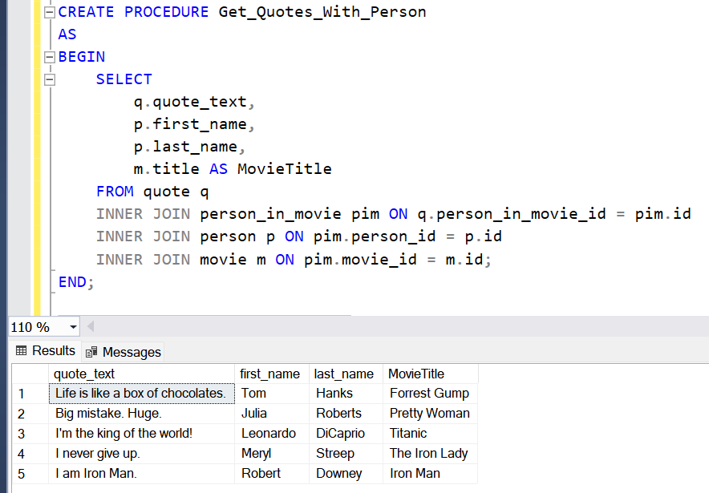This screenshot has height=493, width=709.
Task: Click the 'The Iron Lady' movie cell
Action: coord(431,454)
